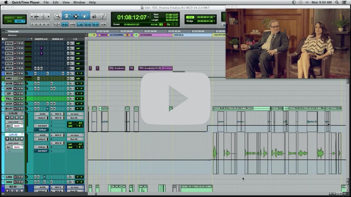
Task: Click the audio zoom waveform icon
Action: (x=37, y=16)
